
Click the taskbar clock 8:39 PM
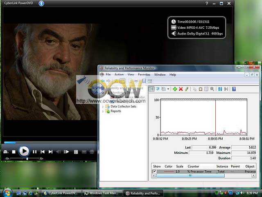(252, 193)
